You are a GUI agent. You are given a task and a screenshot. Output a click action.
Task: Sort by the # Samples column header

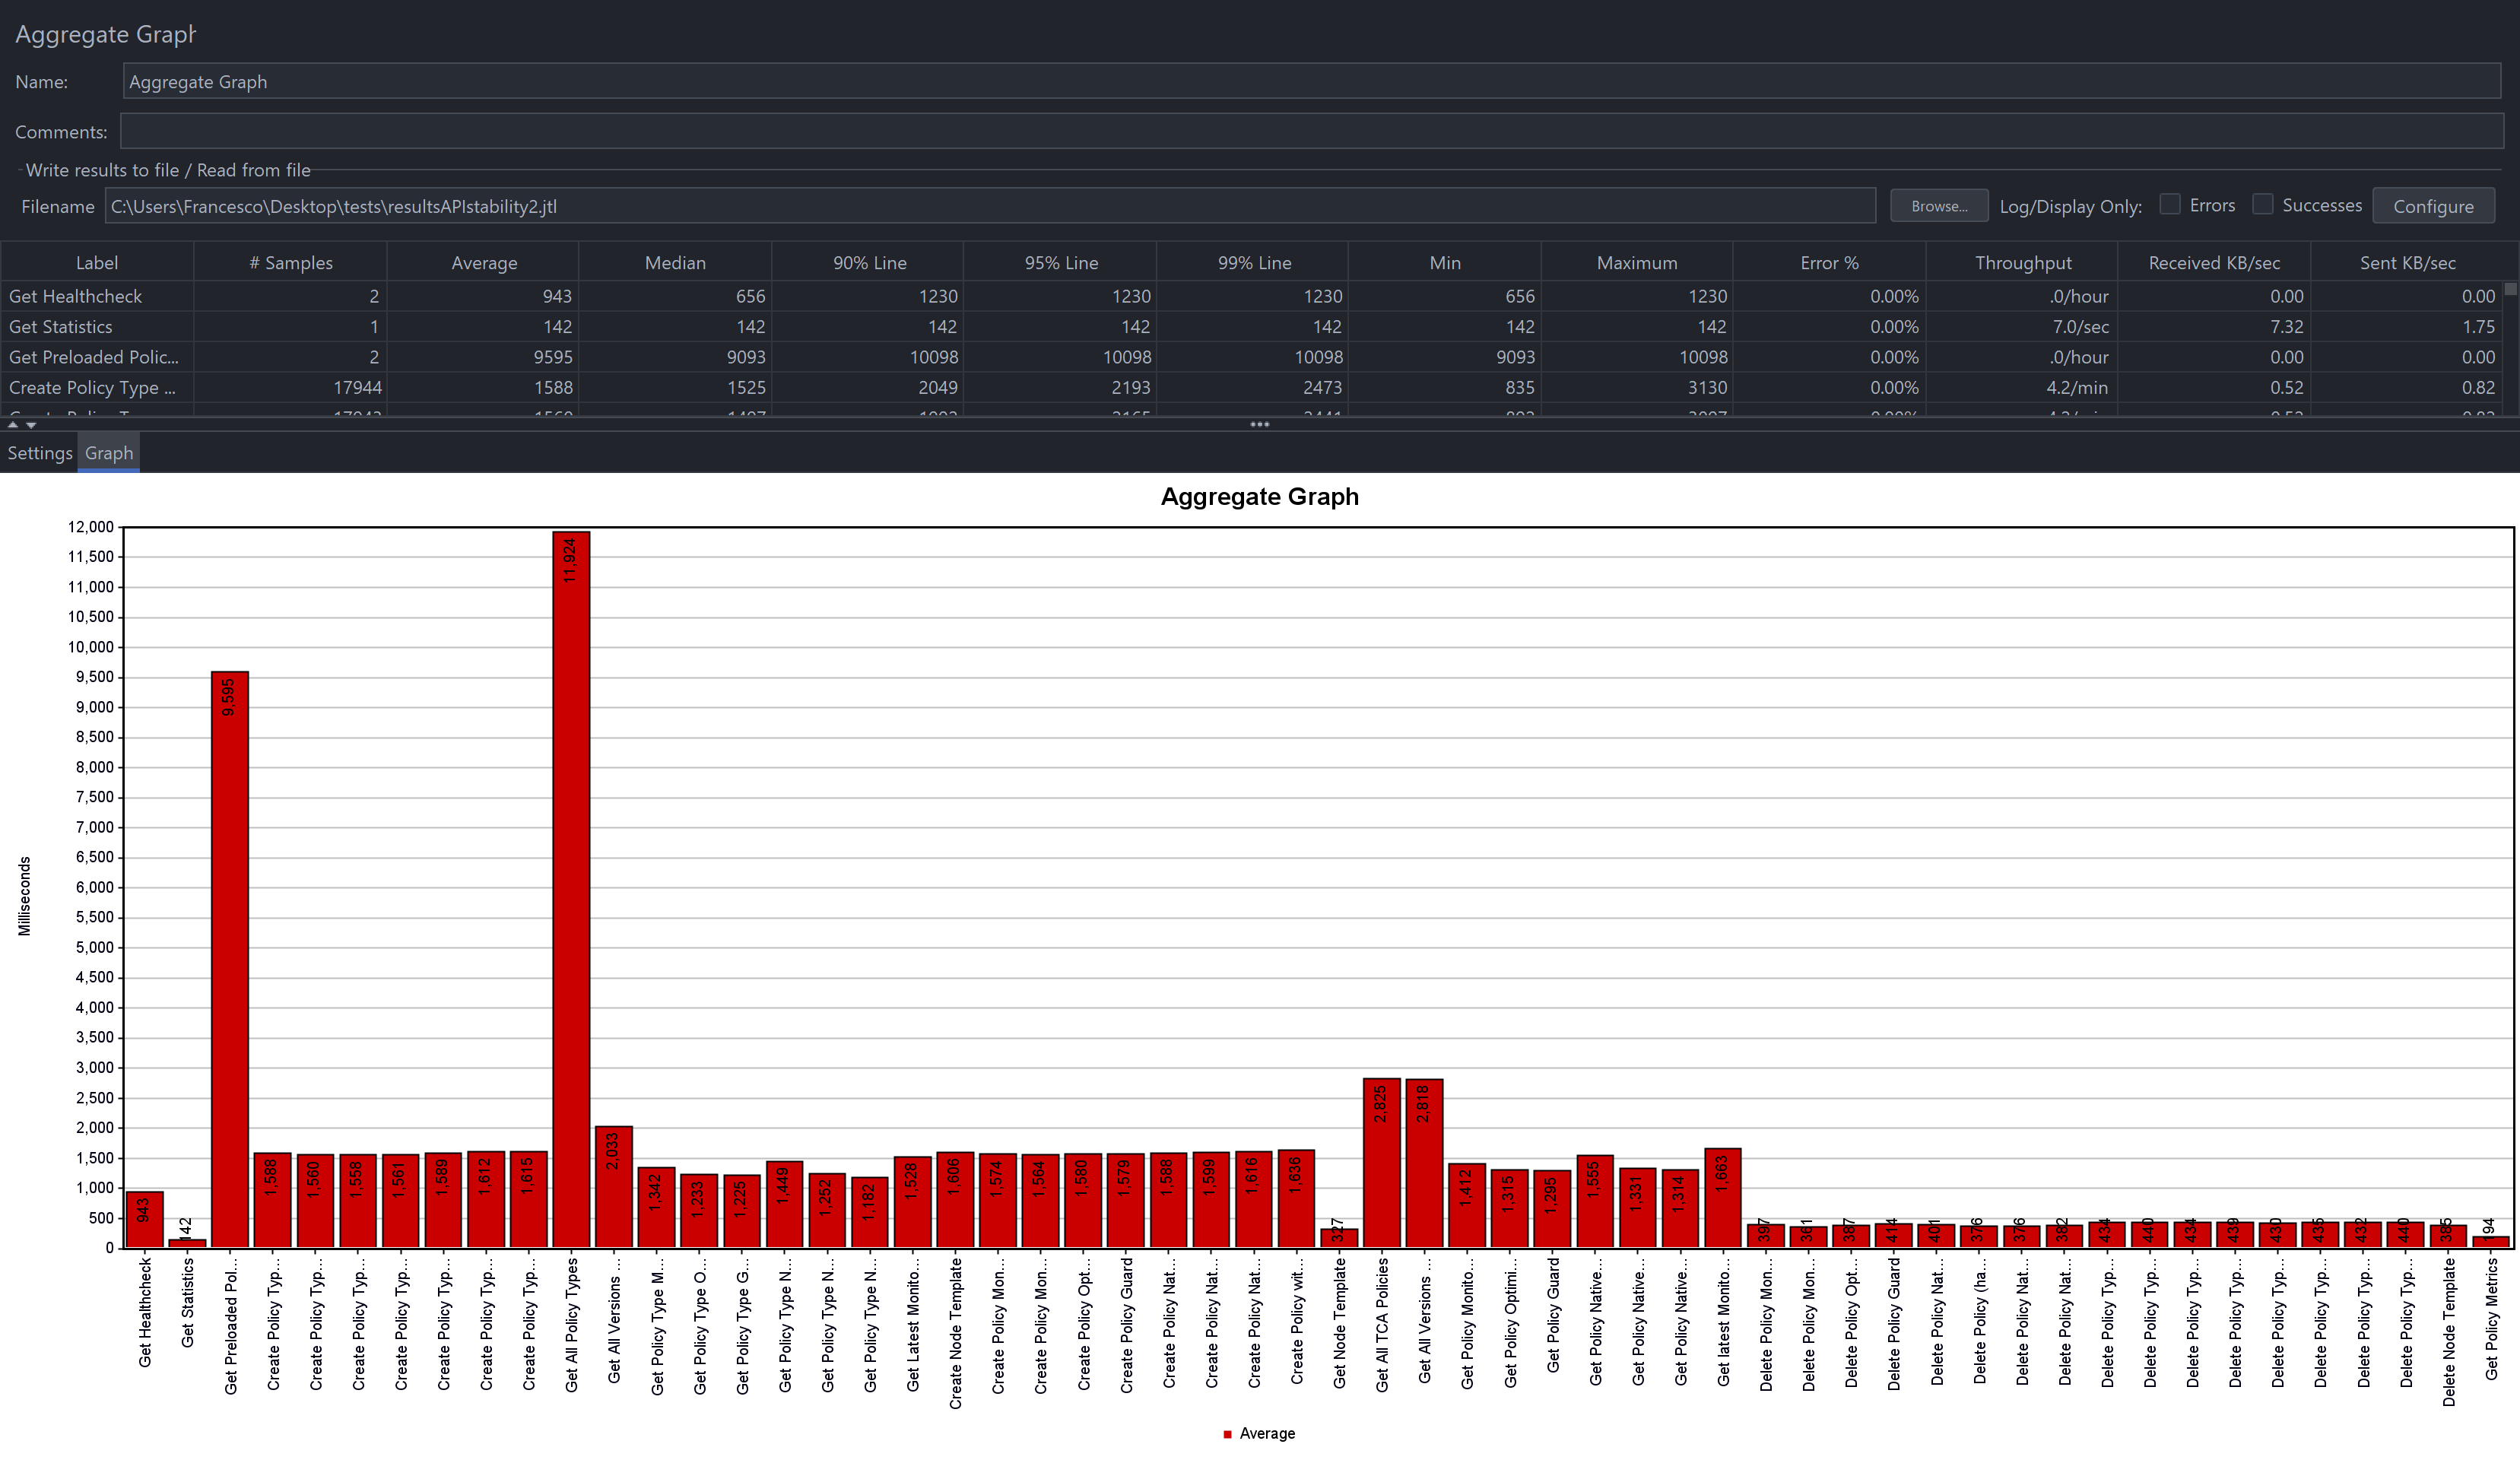point(290,262)
